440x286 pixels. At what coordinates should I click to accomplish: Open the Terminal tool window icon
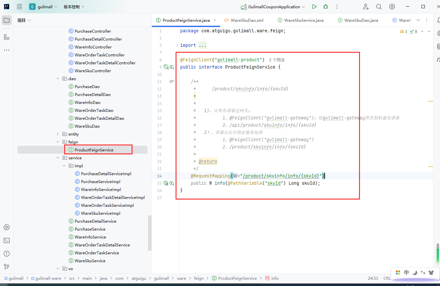pos(7,240)
